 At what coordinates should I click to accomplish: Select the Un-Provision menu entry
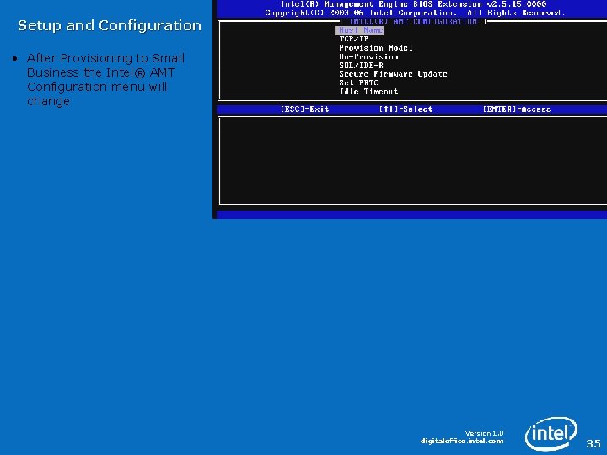point(368,56)
